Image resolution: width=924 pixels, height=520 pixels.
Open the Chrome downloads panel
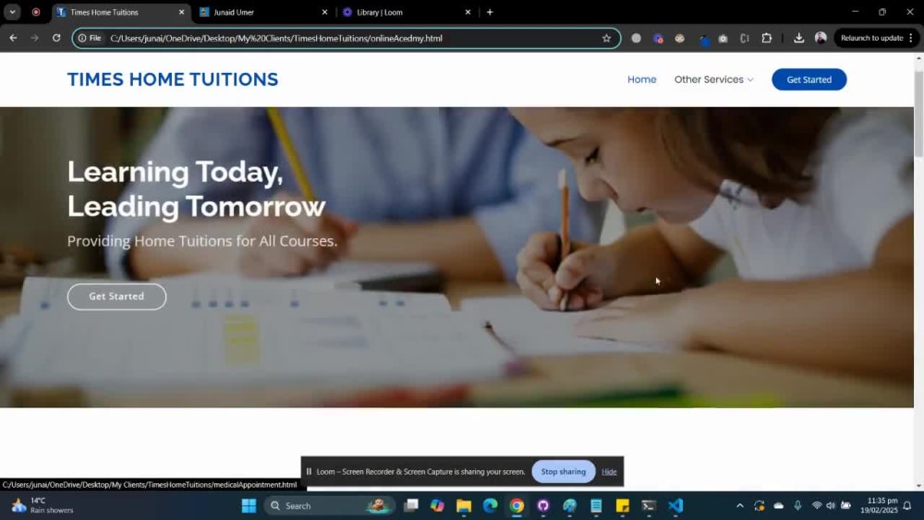[x=798, y=38]
